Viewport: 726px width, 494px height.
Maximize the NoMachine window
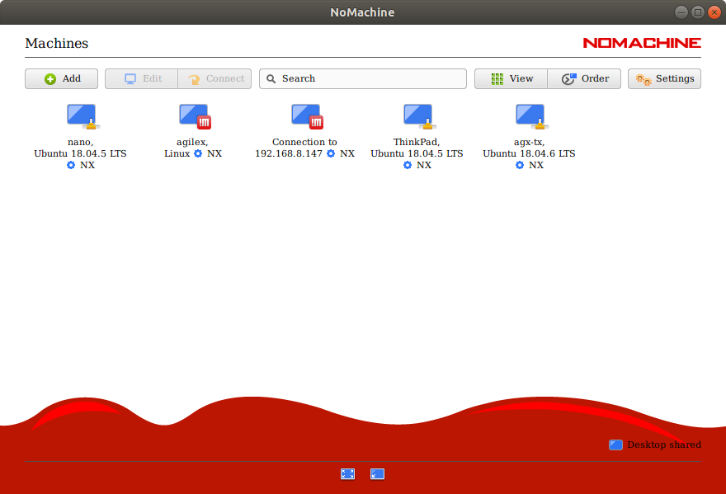pyautogui.click(x=698, y=12)
